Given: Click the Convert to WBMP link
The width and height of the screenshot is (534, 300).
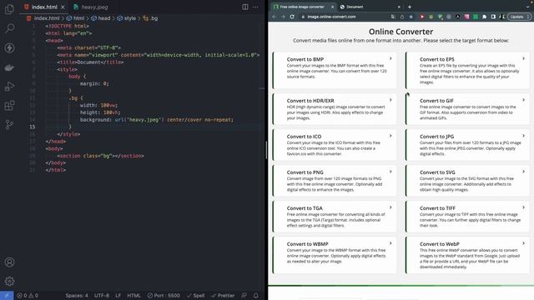Looking at the screenshot, I should (x=308, y=244).
